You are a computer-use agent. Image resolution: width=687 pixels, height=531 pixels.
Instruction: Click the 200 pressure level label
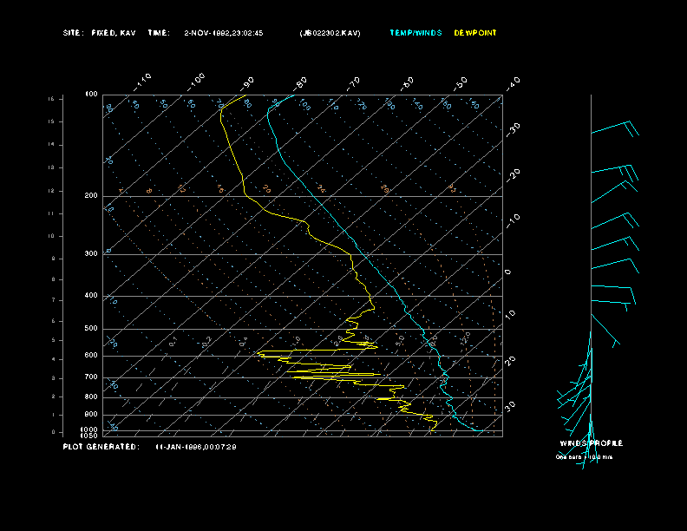click(x=91, y=196)
